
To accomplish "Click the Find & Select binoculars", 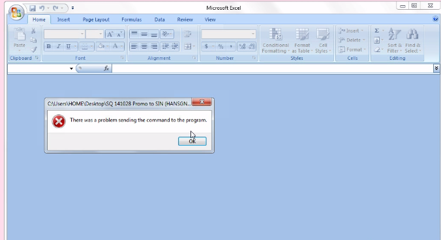I will (412, 34).
